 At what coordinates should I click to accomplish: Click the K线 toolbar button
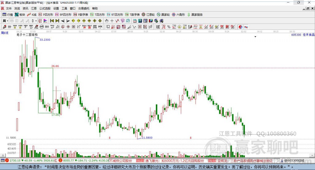tap(32, 15)
